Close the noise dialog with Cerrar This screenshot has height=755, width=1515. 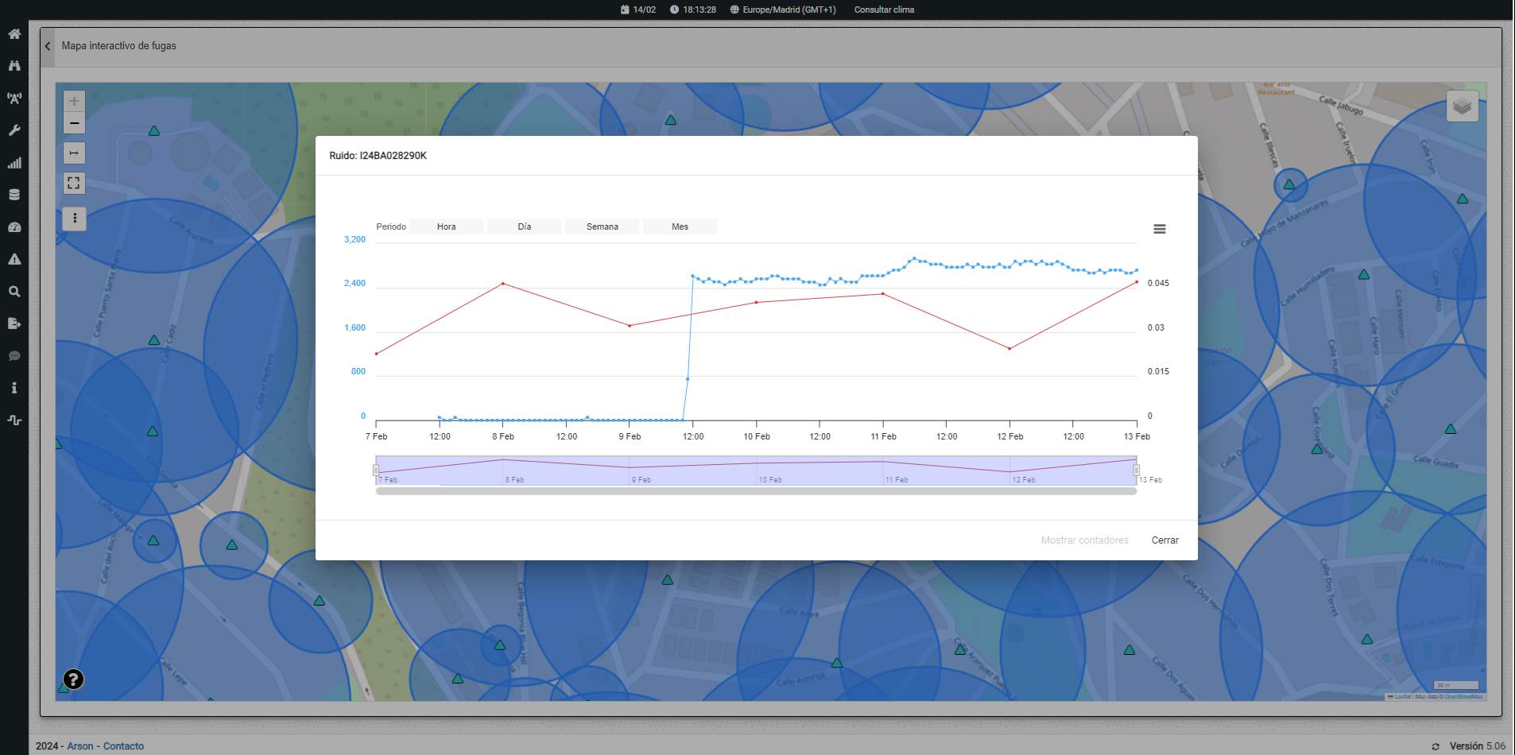[x=1164, y=540]
